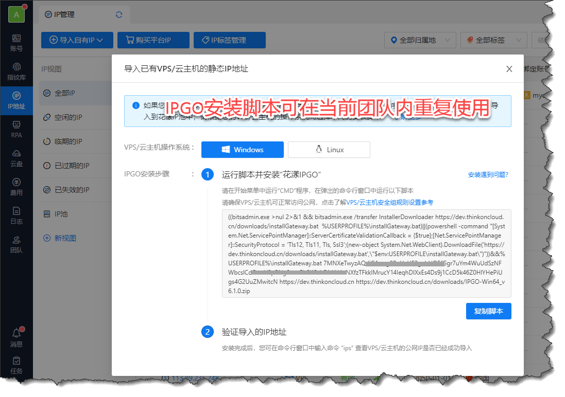Click the refresh icon on IP管理 tab
Viewport: 565px width, 397px height.
coord(119,15)
